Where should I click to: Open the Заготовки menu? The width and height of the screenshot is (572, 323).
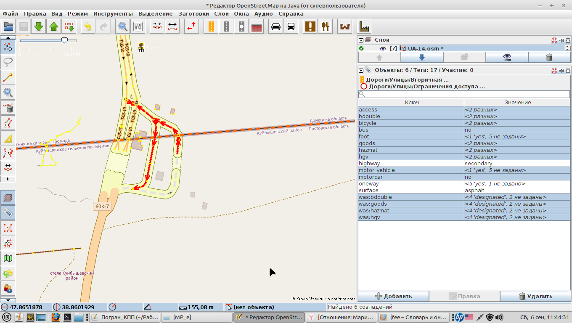[193, 13]
